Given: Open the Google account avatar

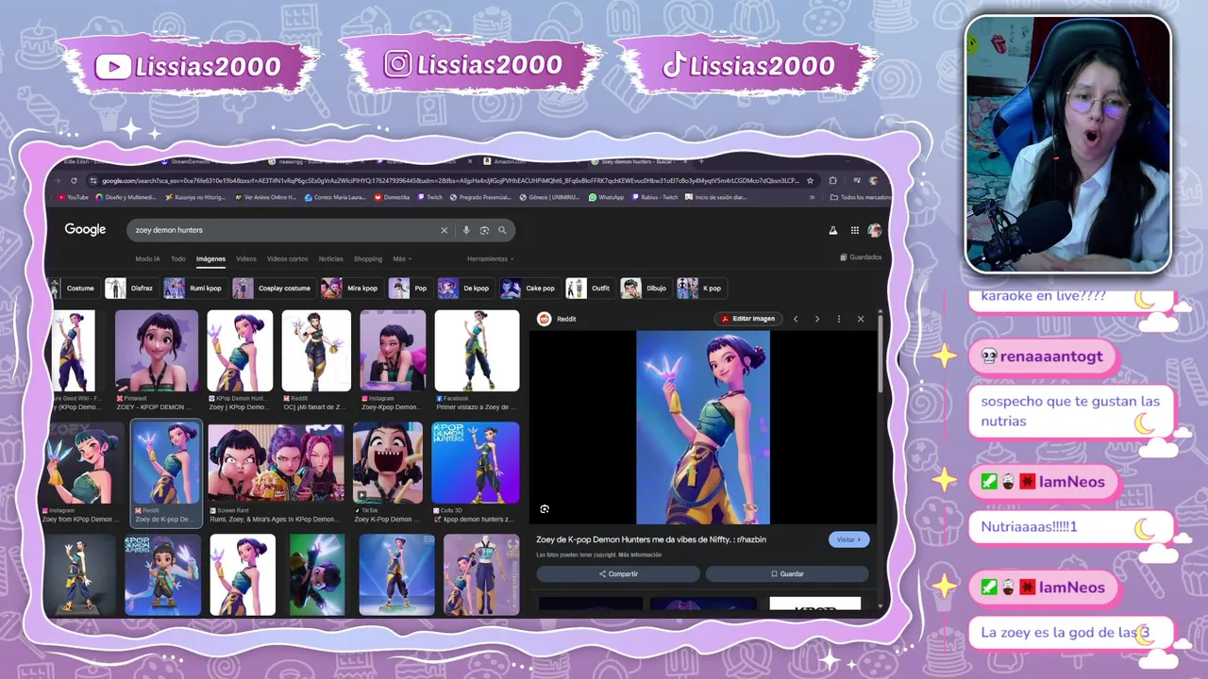Looking at the screenshot, I should 875,230.
